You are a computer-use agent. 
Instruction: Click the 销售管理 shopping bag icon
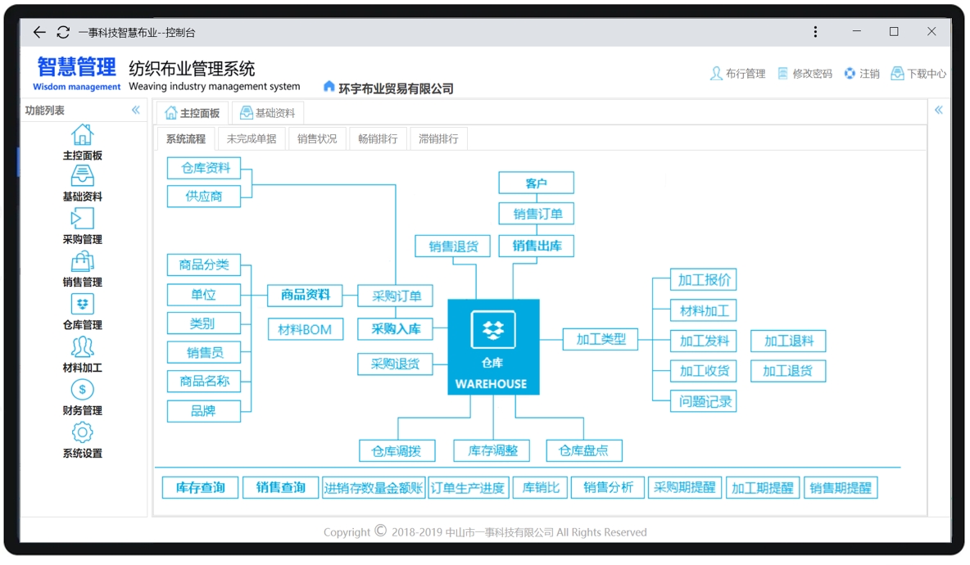(82, 262)
